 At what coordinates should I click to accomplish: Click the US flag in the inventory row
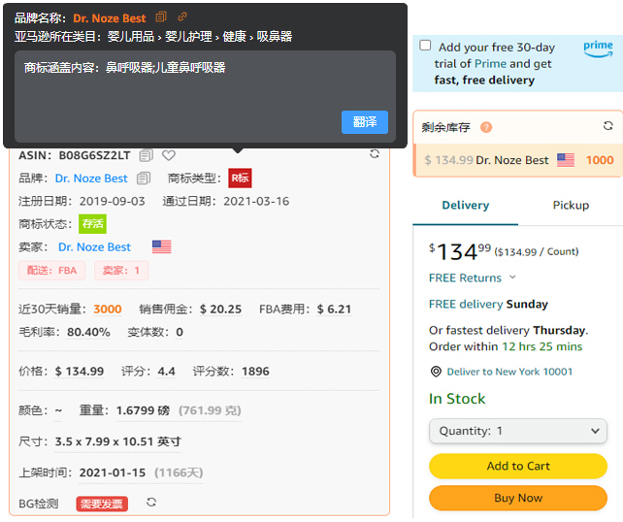point(566,160)
